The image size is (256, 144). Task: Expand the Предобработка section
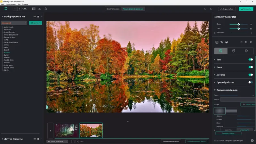(x=214, y=82)
